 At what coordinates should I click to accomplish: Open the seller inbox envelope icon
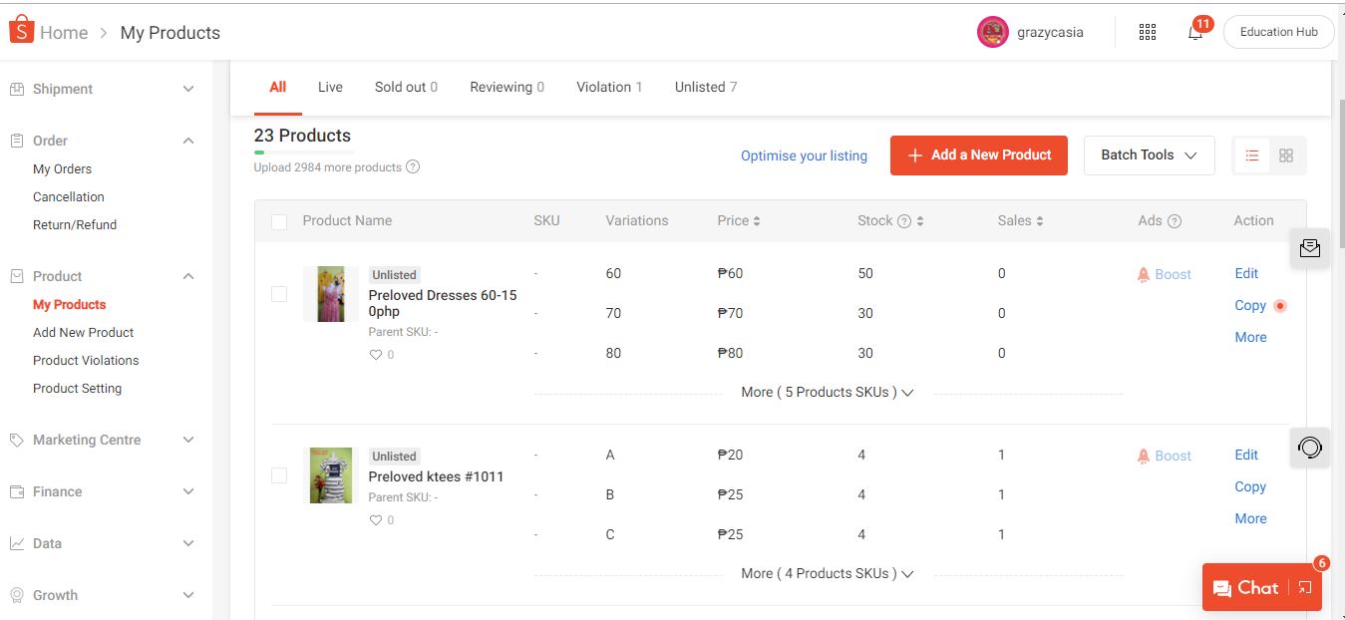click(x=1310, y=248)
